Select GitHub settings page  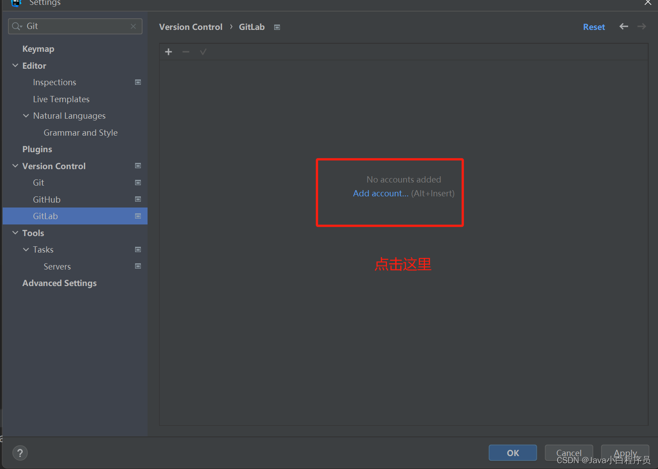pyautogui.click(x=47, y=199)
